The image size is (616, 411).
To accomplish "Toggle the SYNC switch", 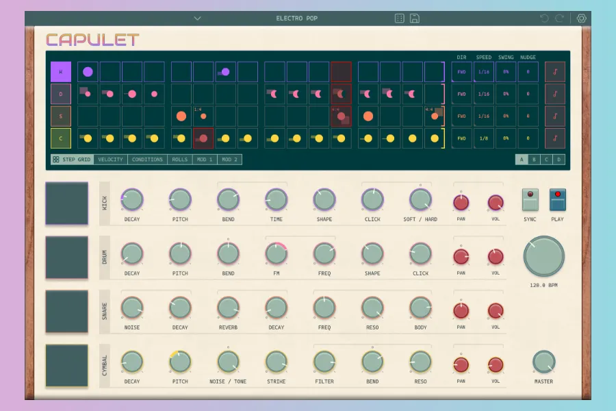I will [530, 199].
